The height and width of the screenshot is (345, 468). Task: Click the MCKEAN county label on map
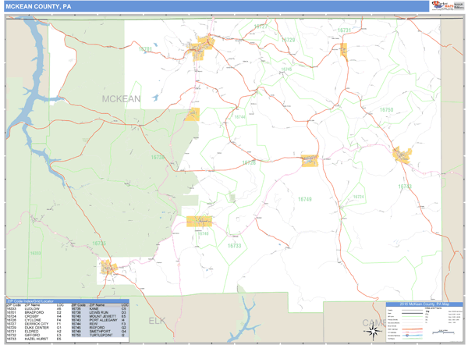click(121, 99)
